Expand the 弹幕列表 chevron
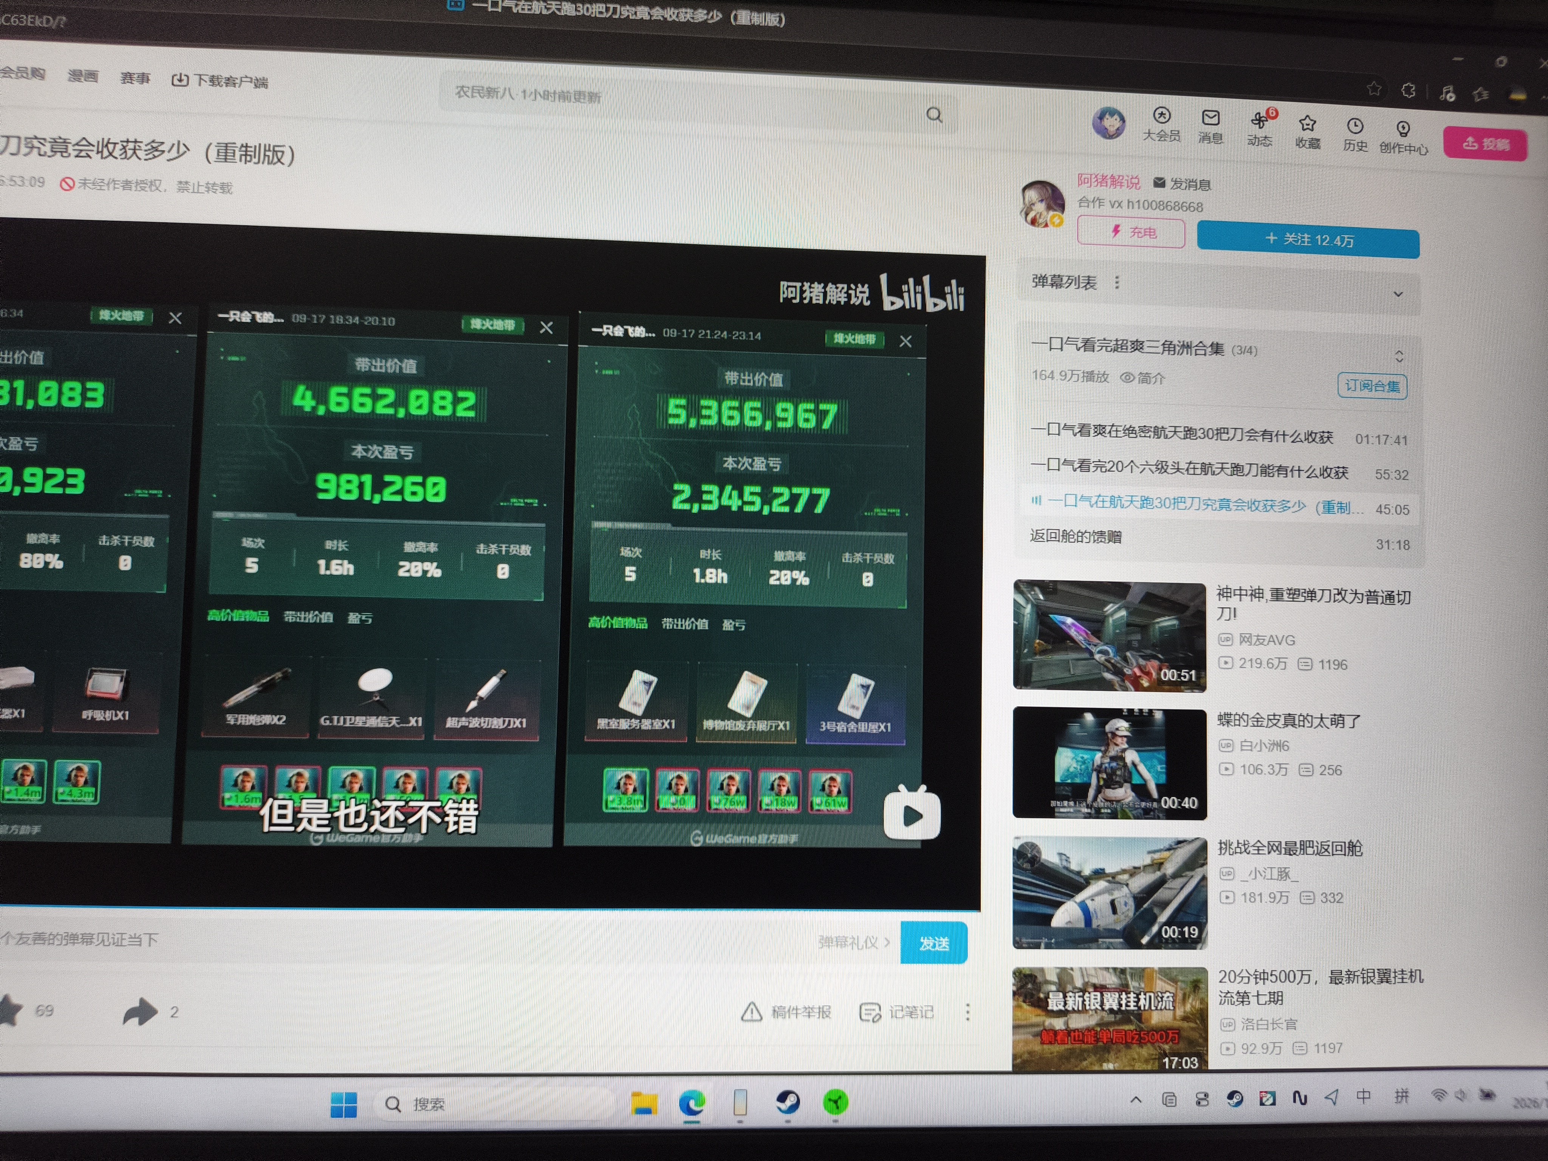Image resolution: width=1548 pixels, height=1161 pixels. click(1398, 294)
